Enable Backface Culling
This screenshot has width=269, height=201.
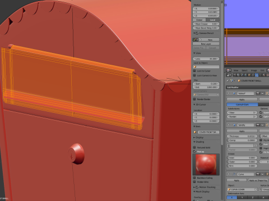pos(194,178)
